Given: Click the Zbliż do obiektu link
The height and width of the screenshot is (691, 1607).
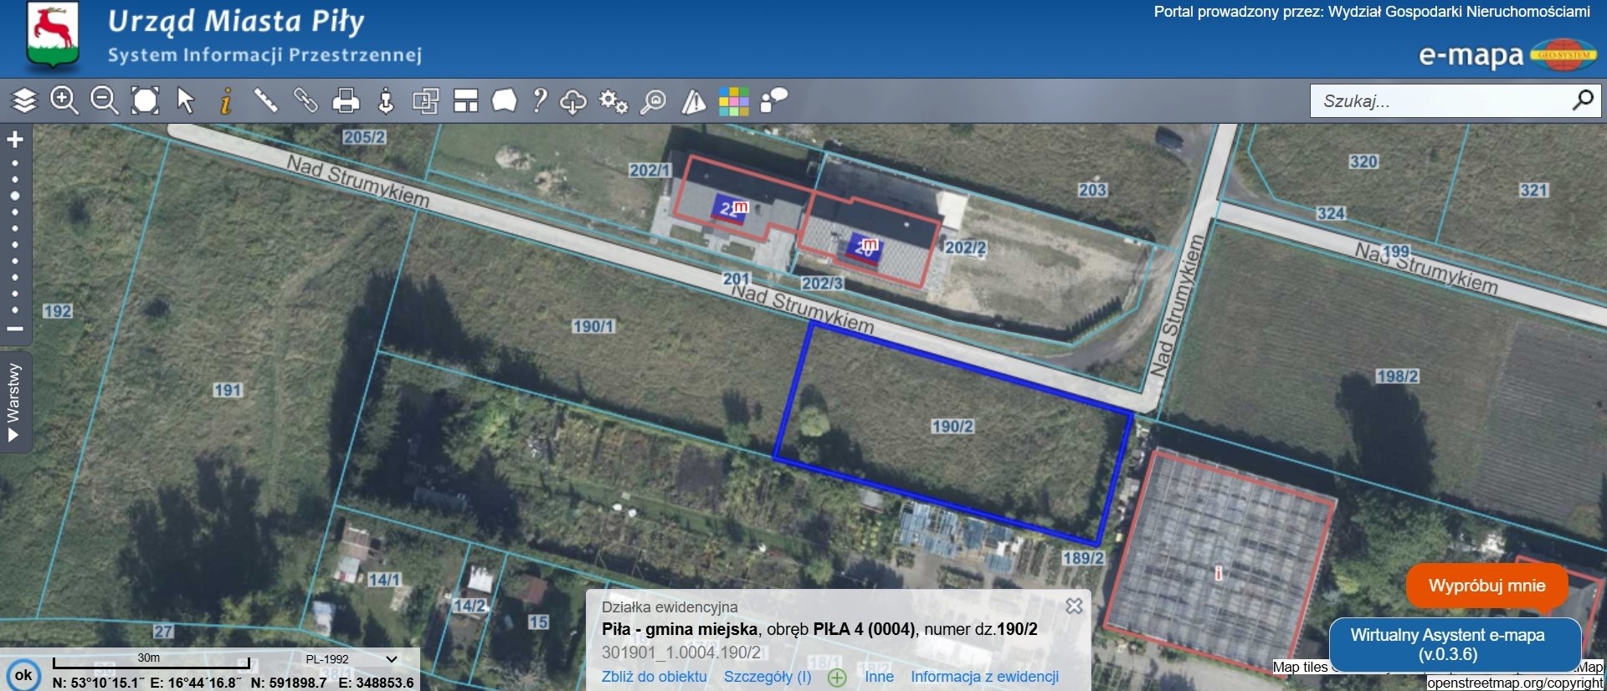Looking at the screenshot, I should pos(654,677).
